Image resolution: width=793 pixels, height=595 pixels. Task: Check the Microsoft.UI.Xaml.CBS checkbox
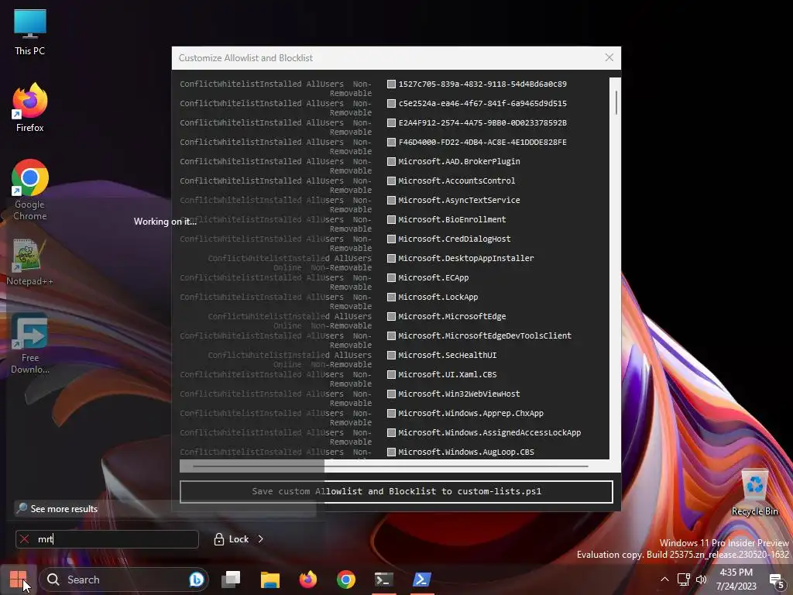click(391, 374)
